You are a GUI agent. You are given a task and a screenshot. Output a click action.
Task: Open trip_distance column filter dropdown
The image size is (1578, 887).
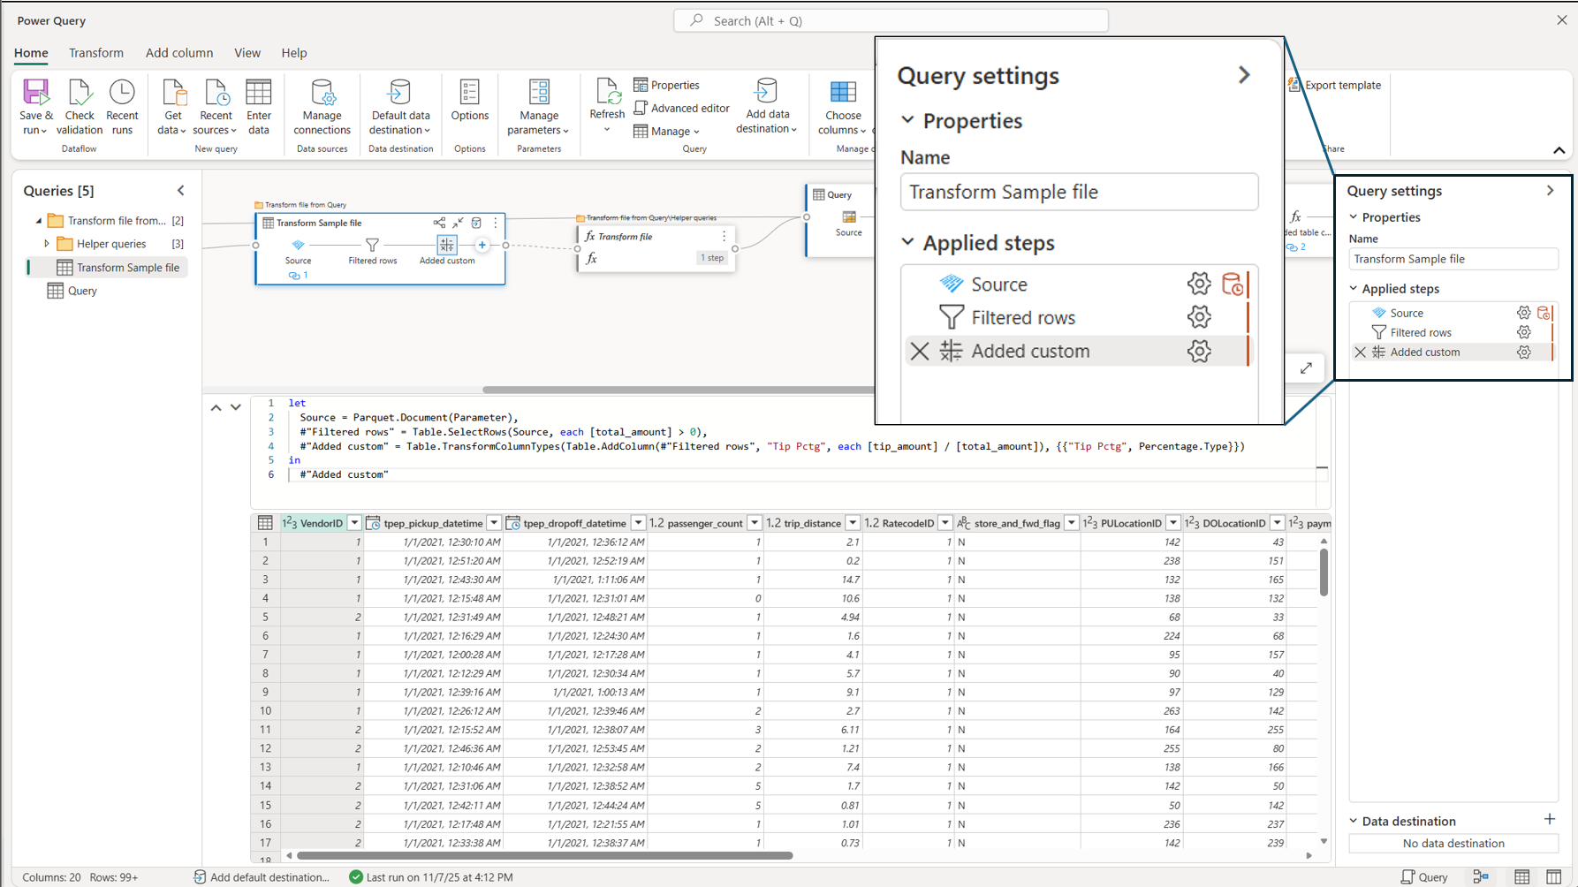click(x=853, y=523)
